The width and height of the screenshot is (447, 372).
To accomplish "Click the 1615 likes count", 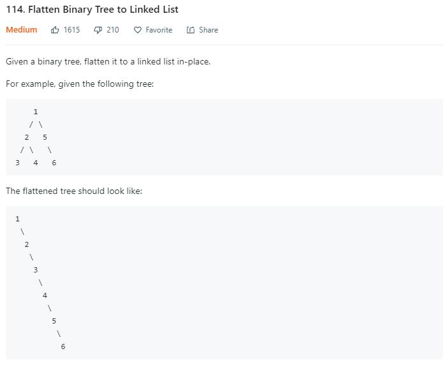I will (71, 30).
